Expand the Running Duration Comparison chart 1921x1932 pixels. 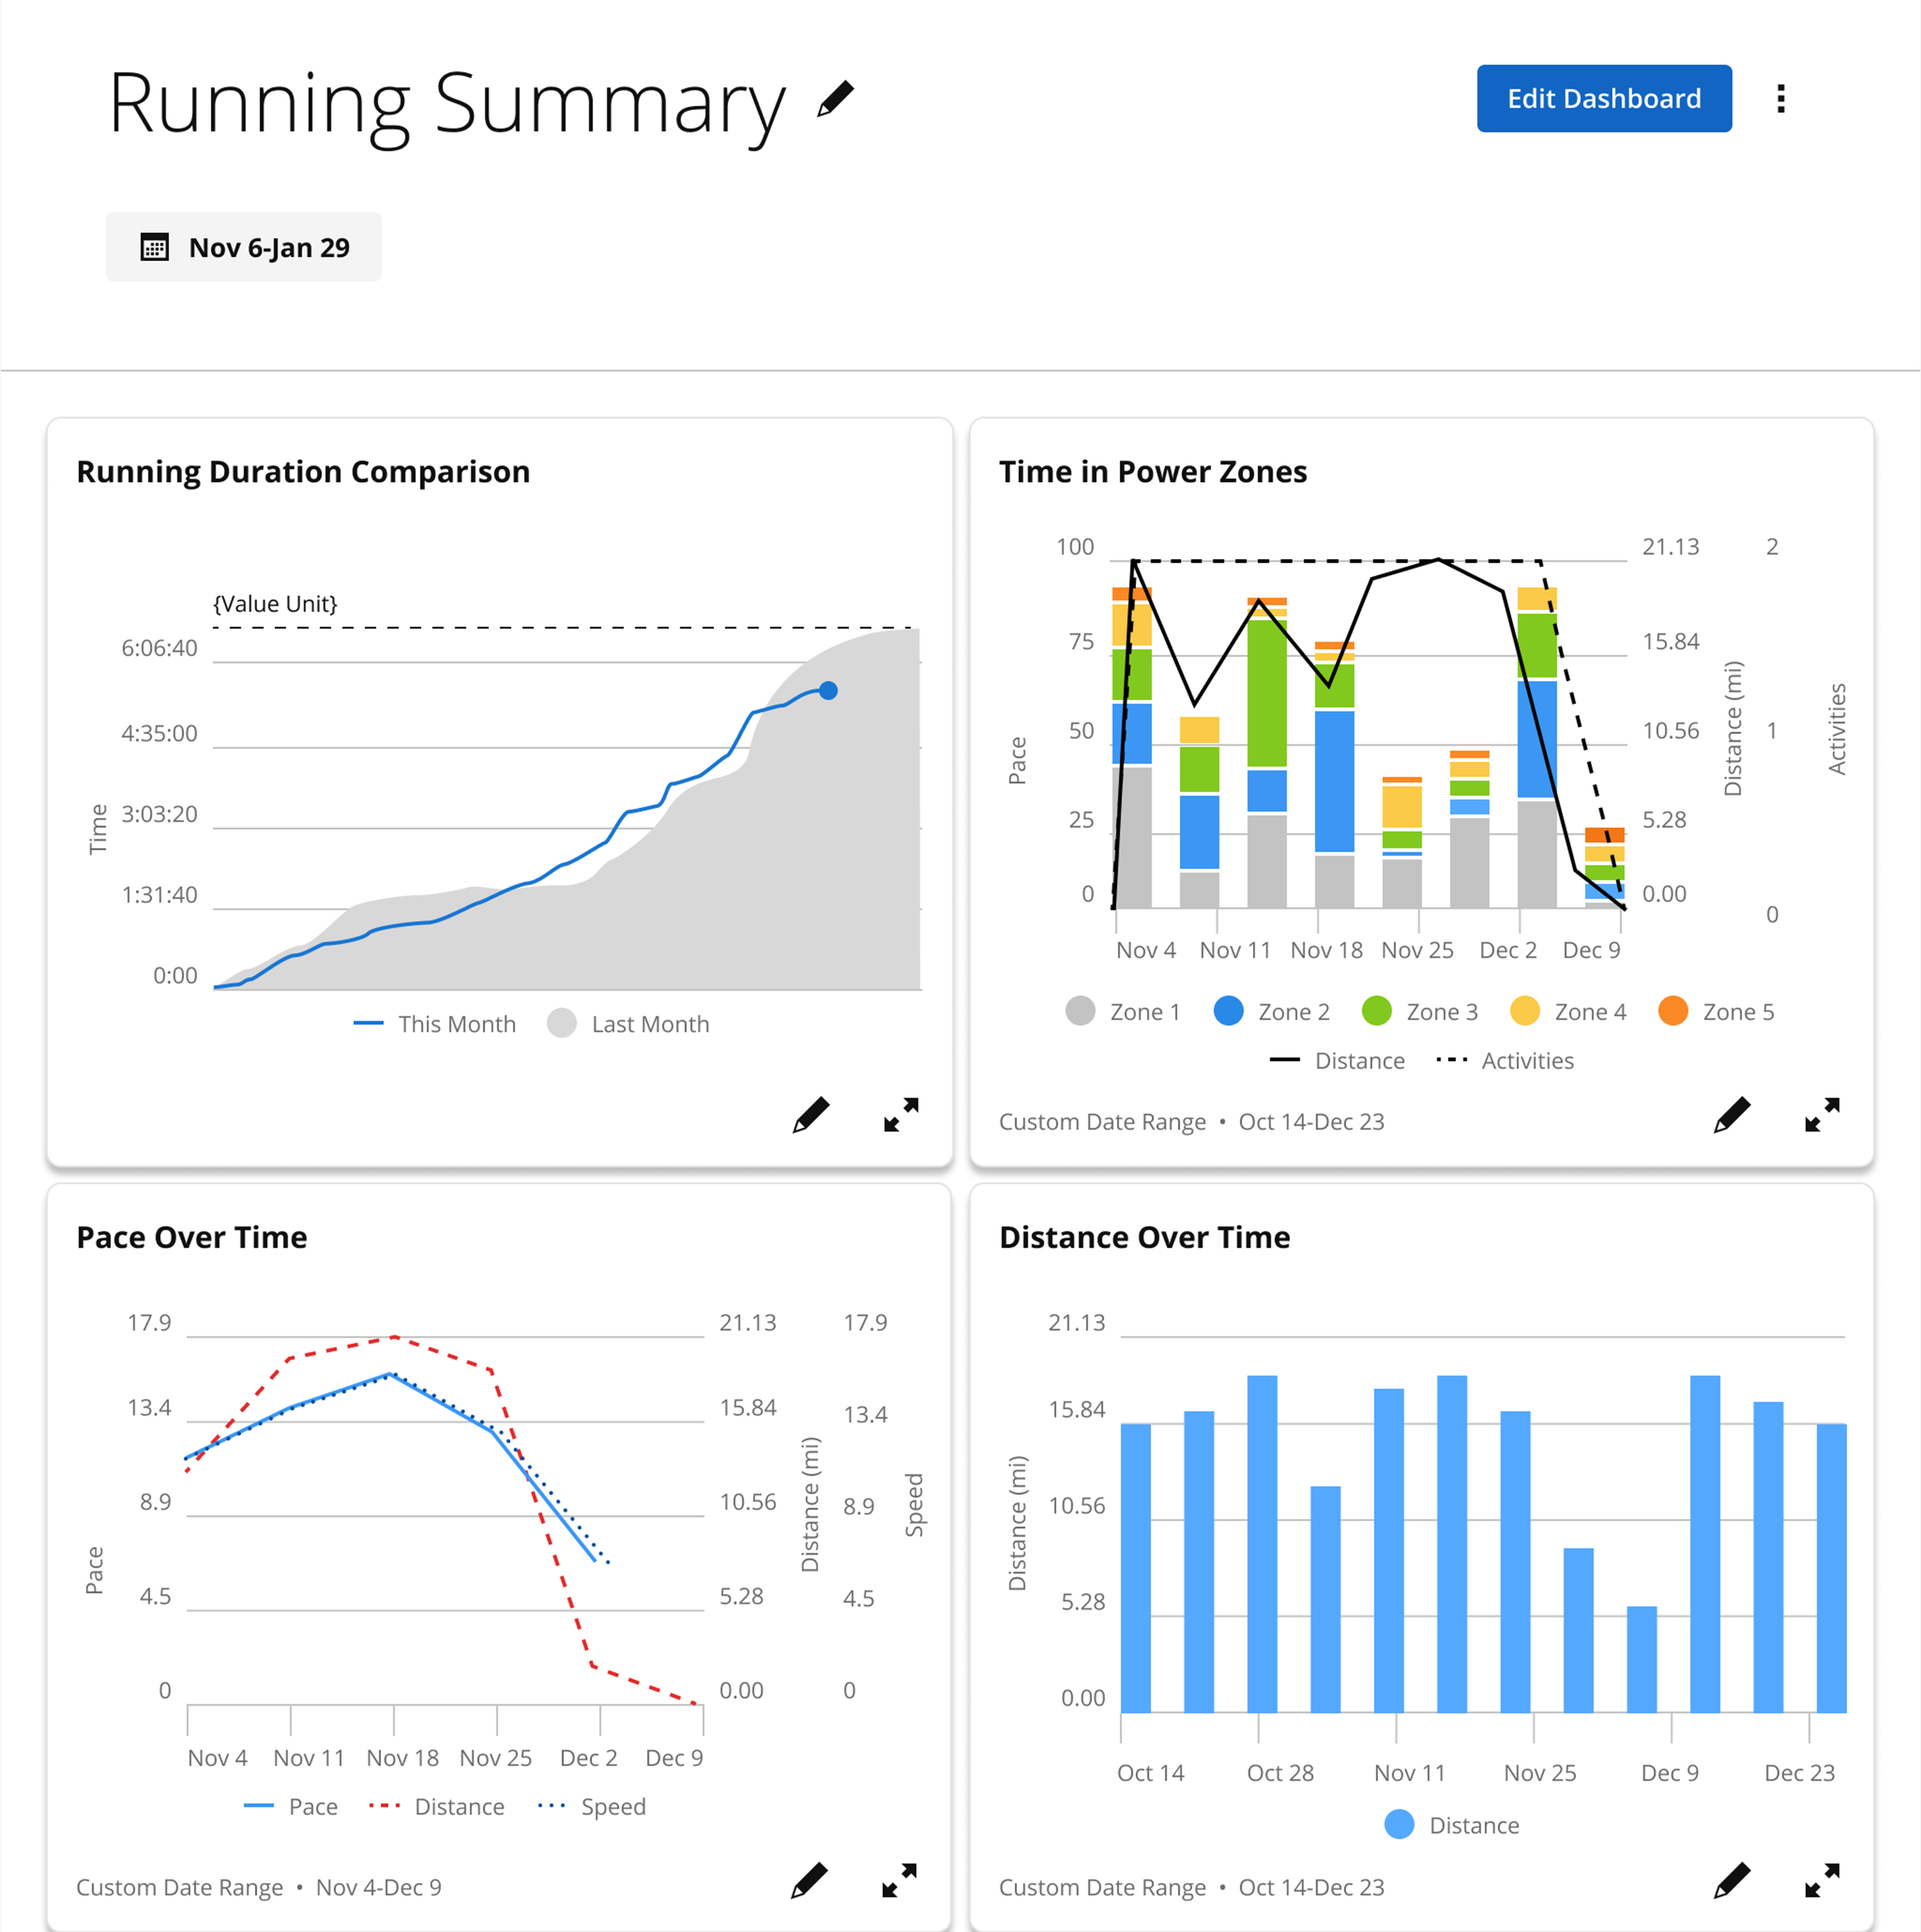[x=901, y=1115]
